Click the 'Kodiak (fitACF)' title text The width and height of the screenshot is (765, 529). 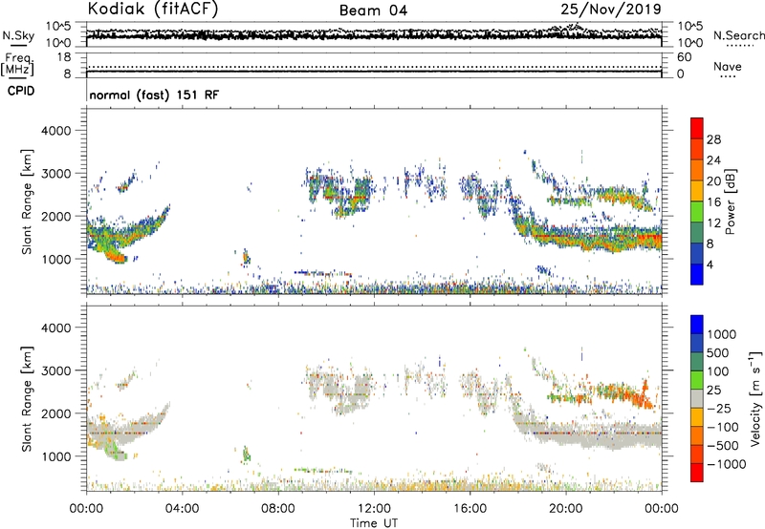153,9
